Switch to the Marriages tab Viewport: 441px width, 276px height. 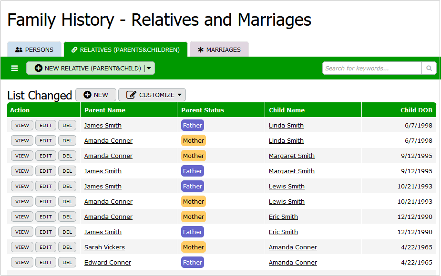pyautogui.click(x=219, y=49)
